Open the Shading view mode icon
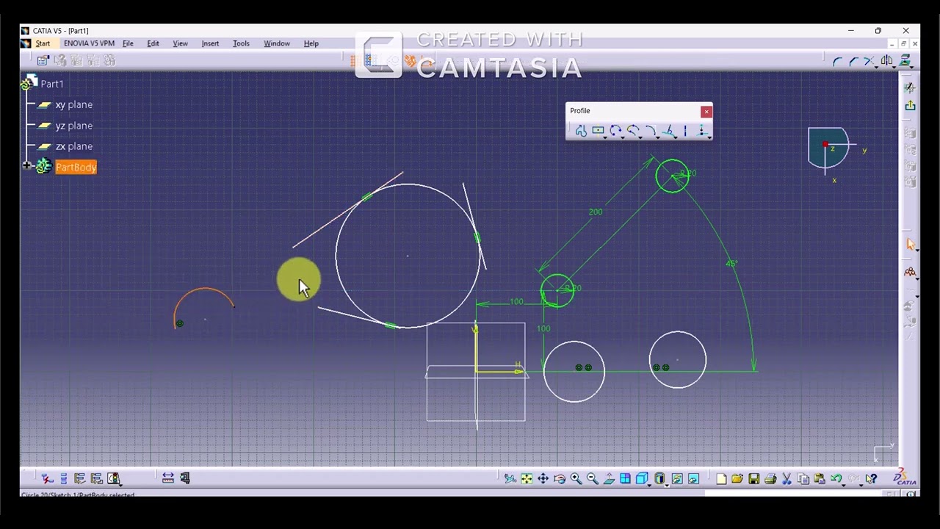 pos(659,479)
